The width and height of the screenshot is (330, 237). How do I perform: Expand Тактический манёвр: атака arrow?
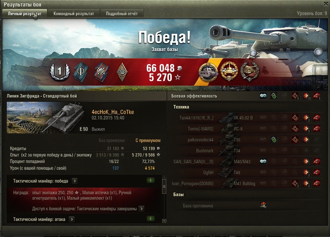click(x=72, y=219)
